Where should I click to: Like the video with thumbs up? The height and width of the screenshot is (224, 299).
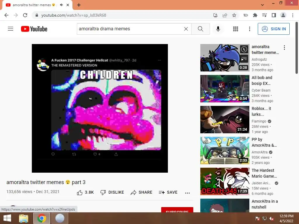pyautogui.click(x=85, y=192)
